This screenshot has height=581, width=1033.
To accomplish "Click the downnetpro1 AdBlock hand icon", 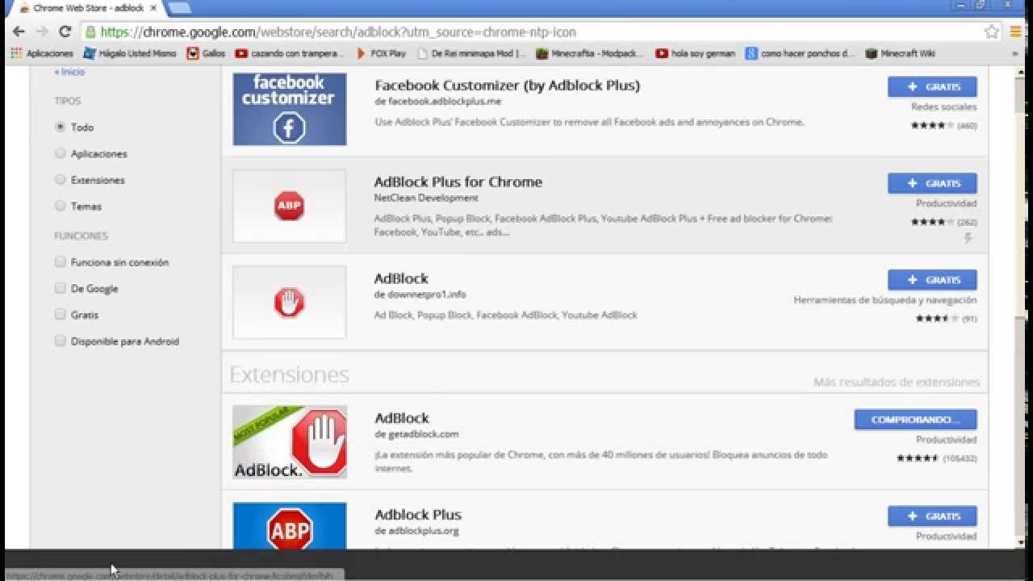I will pyautogui.click(x=290, y=303).
